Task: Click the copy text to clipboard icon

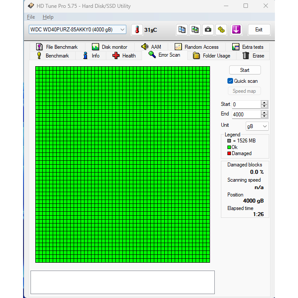Action: click(x=182, y=30)
